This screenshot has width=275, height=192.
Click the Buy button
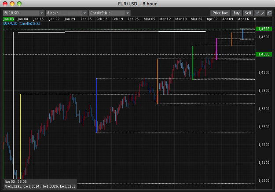pyautogui.click(x=237, y=13)
